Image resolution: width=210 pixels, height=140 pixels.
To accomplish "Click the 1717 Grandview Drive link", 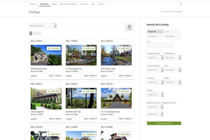I will tap(110, 112).
